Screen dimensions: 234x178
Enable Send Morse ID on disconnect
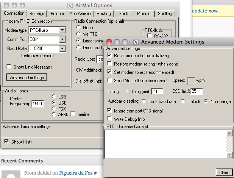click(109, 80)
